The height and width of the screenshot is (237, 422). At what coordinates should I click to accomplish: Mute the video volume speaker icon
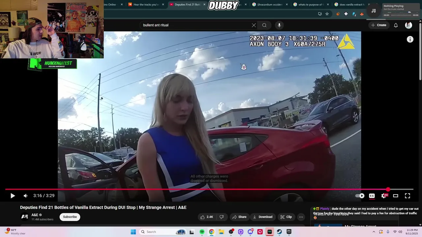[26, 196]
